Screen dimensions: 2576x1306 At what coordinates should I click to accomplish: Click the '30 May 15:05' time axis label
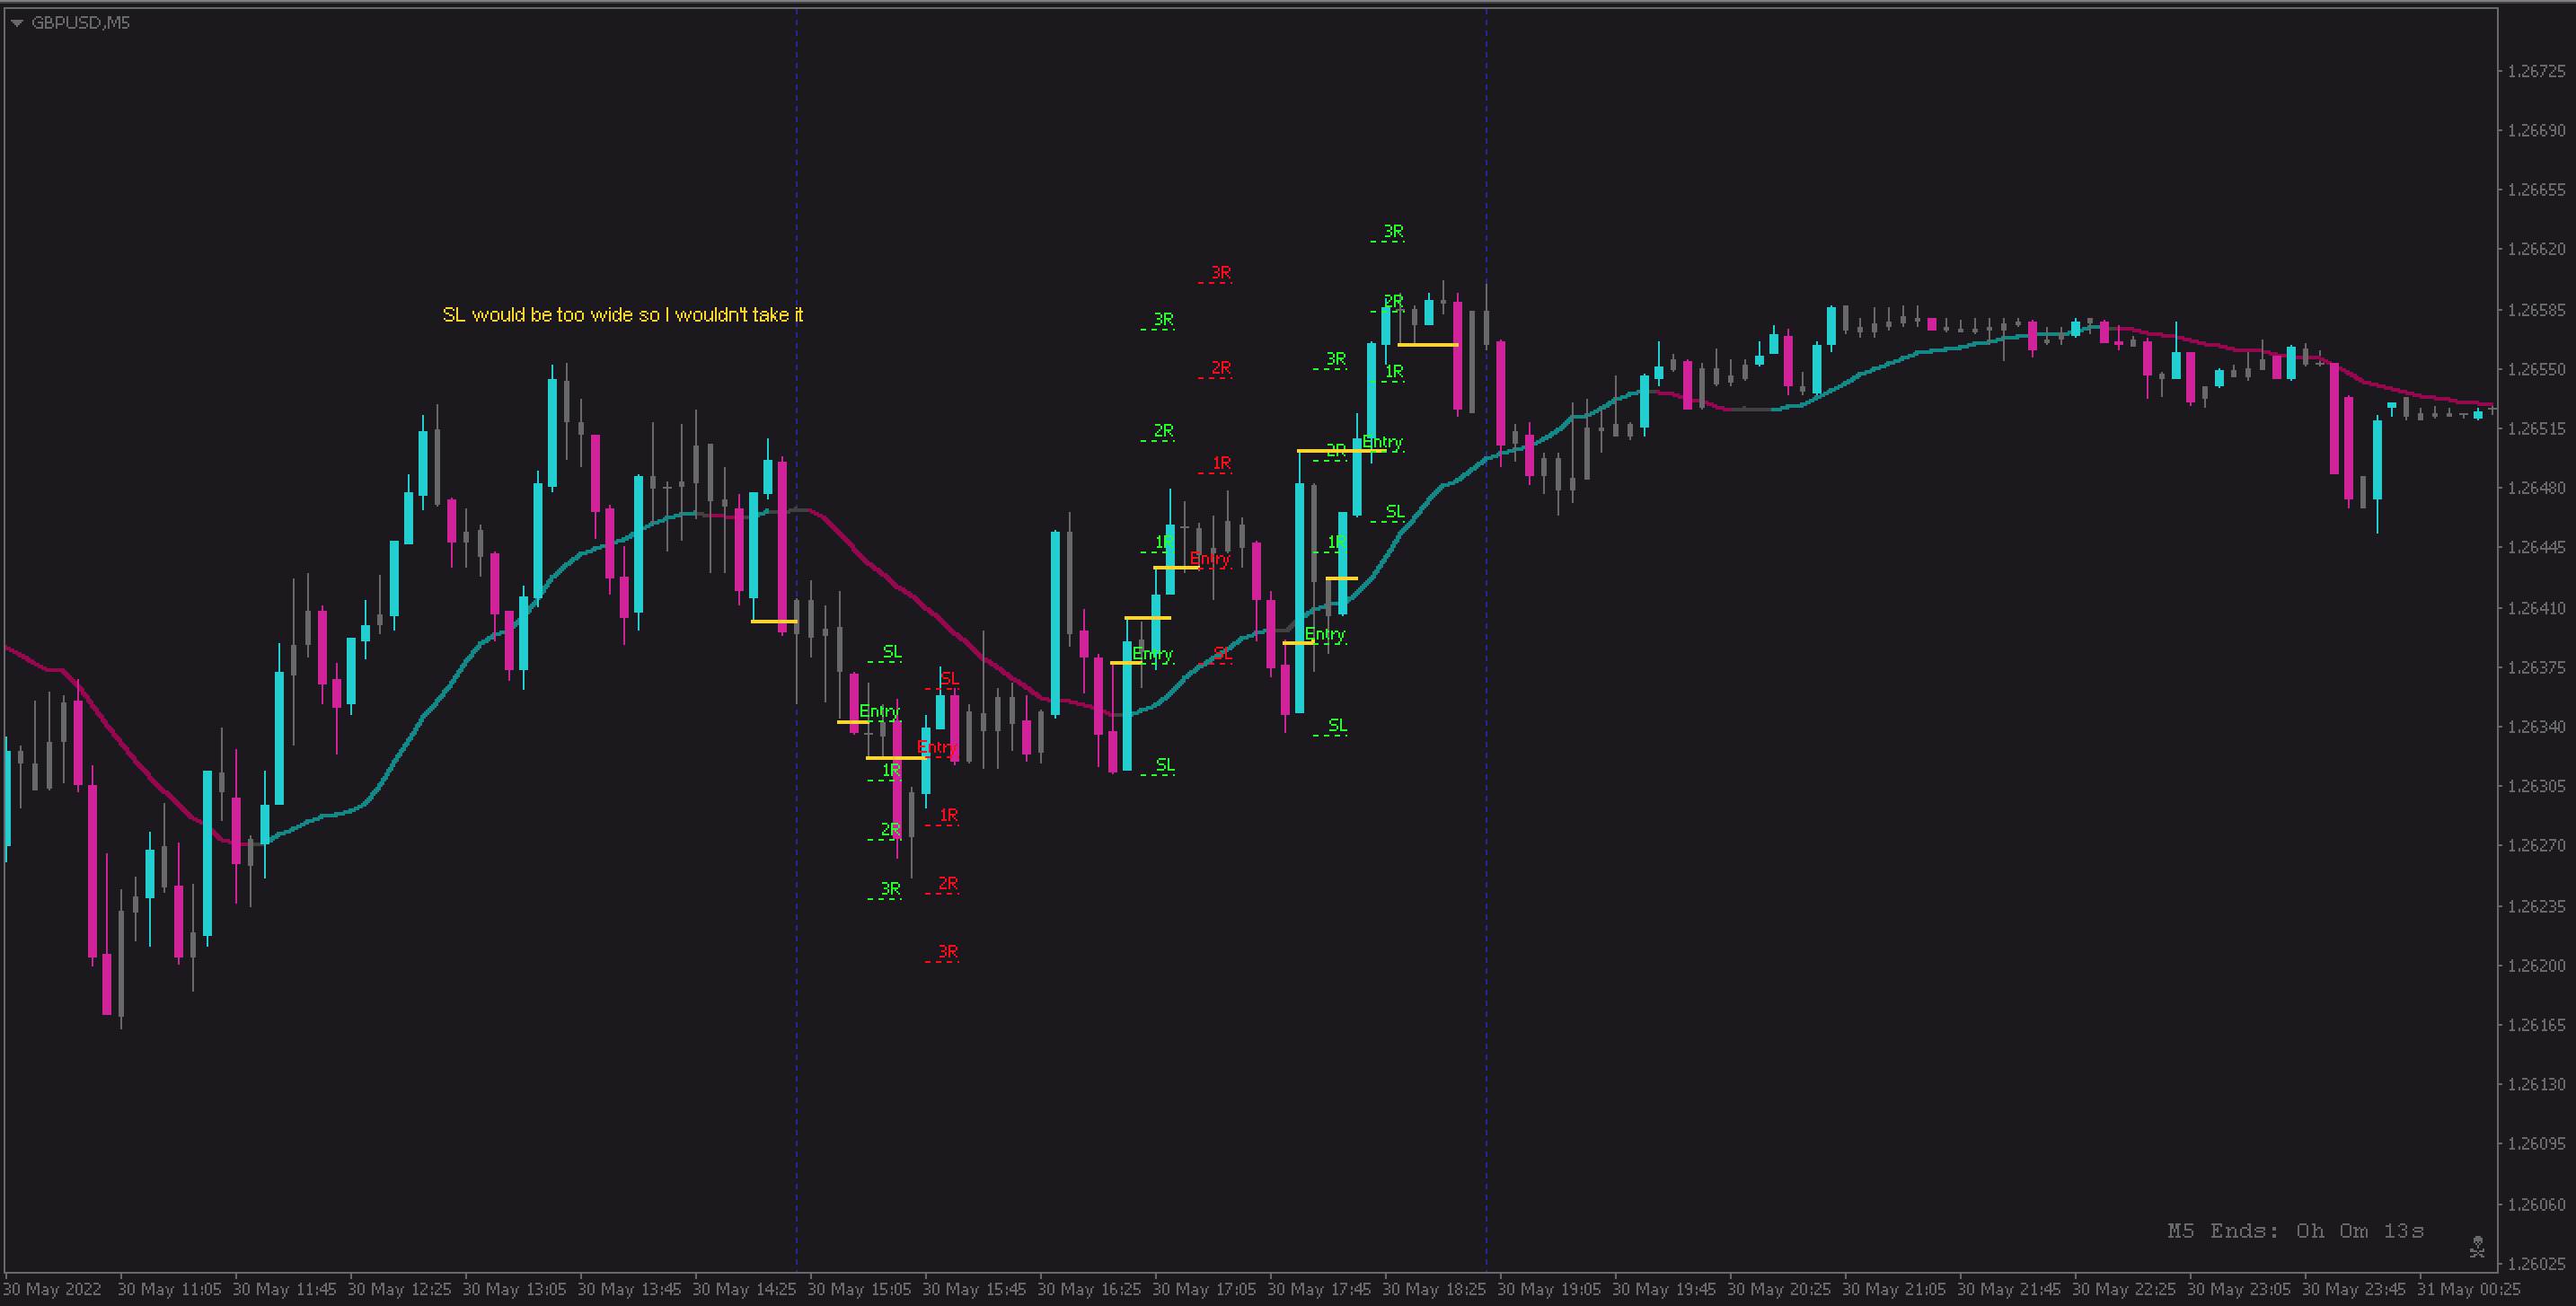click(x=859, y=1290)
